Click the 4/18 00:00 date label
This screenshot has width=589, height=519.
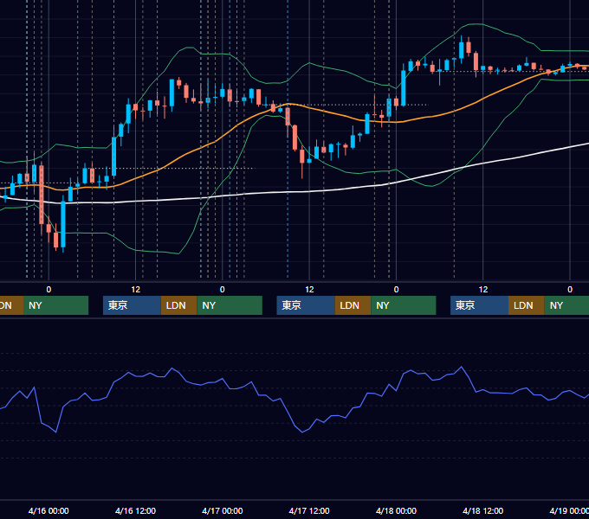coord(397,510)
